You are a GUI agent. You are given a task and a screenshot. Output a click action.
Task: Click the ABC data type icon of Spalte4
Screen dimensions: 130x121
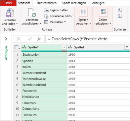(24, 47)
